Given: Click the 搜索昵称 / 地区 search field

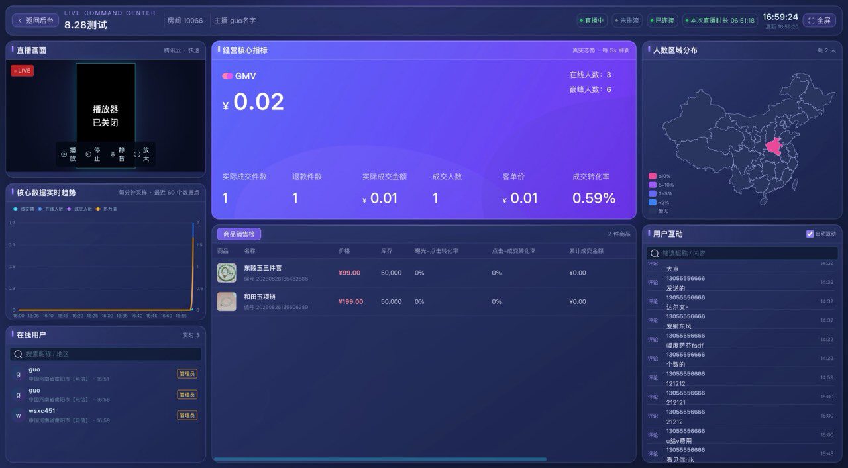Looking at the screenshot, I should (105, 354).
